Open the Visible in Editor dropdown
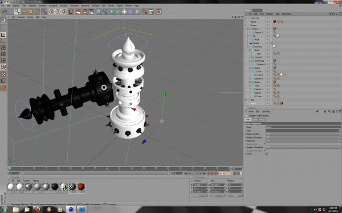Image resolution: width=342 pixels, height=213 pixels. point(303,134)
